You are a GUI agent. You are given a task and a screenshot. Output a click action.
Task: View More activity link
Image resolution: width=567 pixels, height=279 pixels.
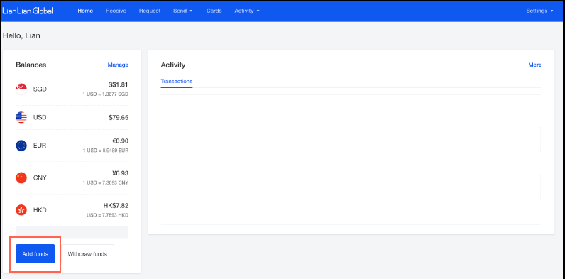(x=535, y=65)
